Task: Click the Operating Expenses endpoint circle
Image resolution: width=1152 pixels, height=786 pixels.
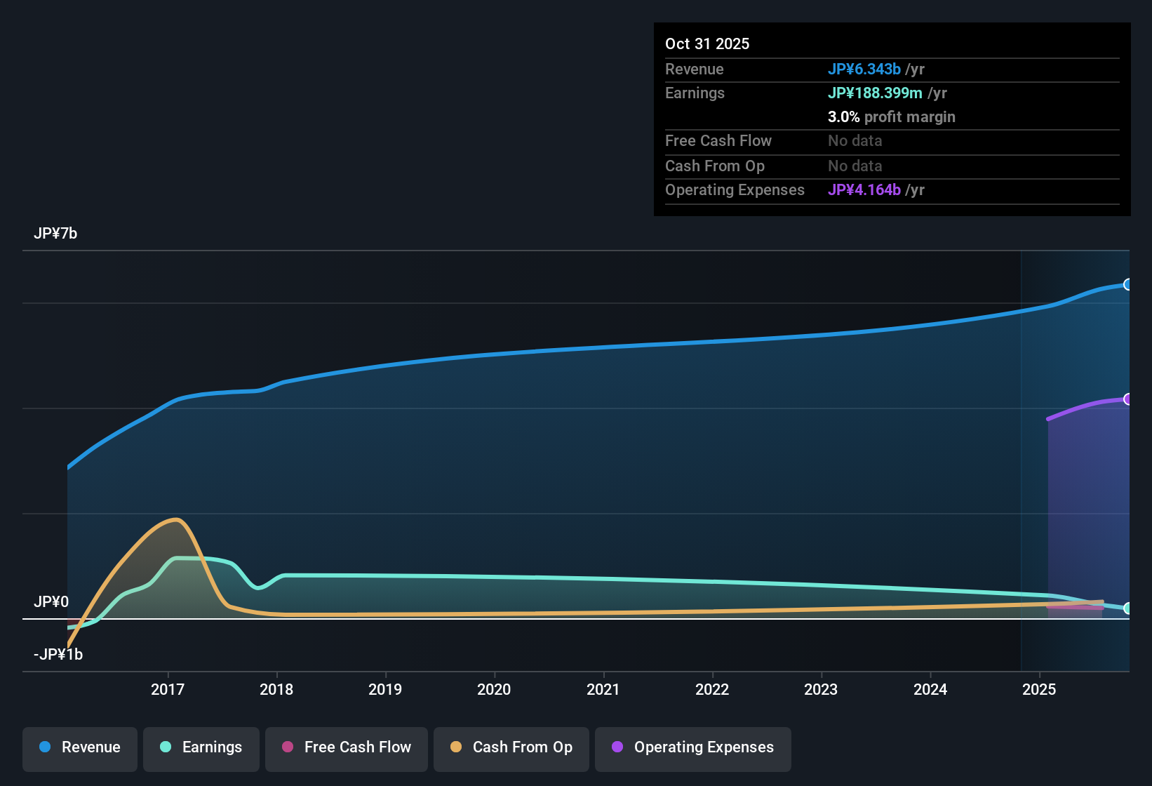Action: point(1128,399)
